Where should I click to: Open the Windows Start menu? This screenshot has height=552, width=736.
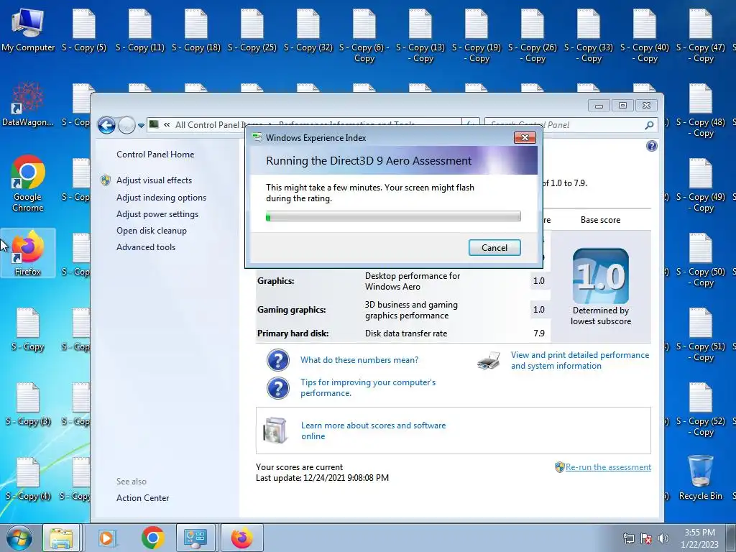[19, 538]
